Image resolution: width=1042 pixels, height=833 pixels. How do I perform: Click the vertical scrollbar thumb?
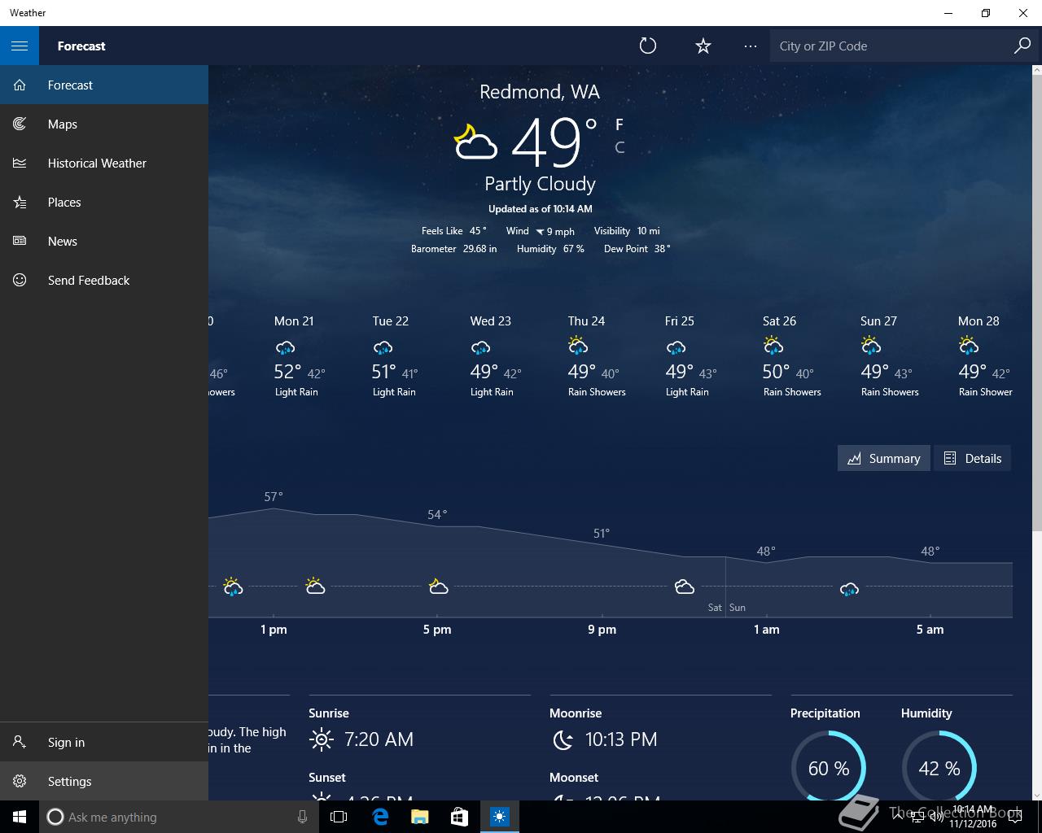coord(1036,303)
